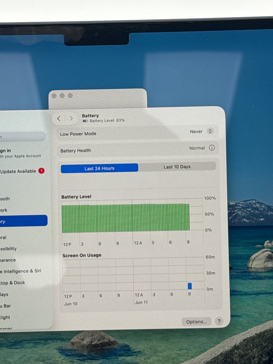Image resolution: width=273 pixels, height=364 pixels.
Task: Click the Battery Health Normal value
Action: tap(197, 148)
